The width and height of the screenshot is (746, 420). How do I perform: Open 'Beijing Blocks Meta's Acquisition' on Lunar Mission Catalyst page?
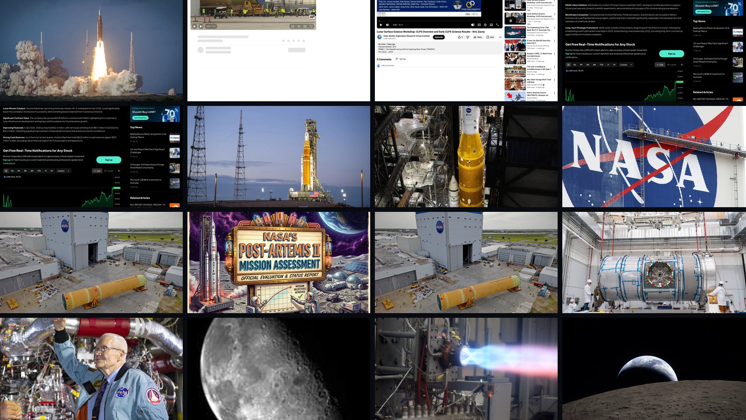pos(154,137)
